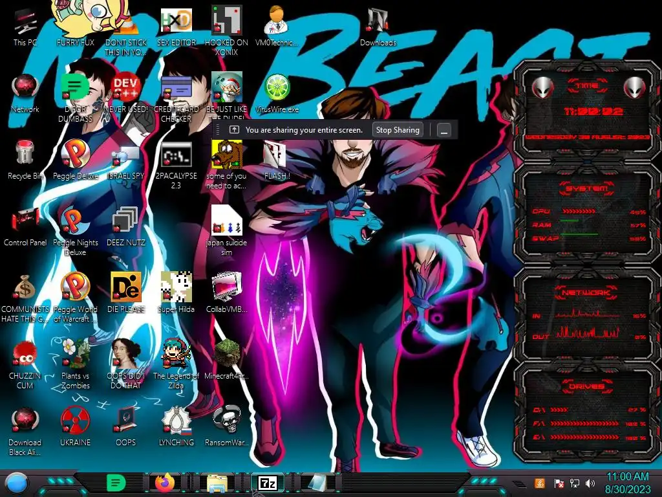
Task: Open the CREDIT CARD CHECKER shortcut
Action: [176, 98]
